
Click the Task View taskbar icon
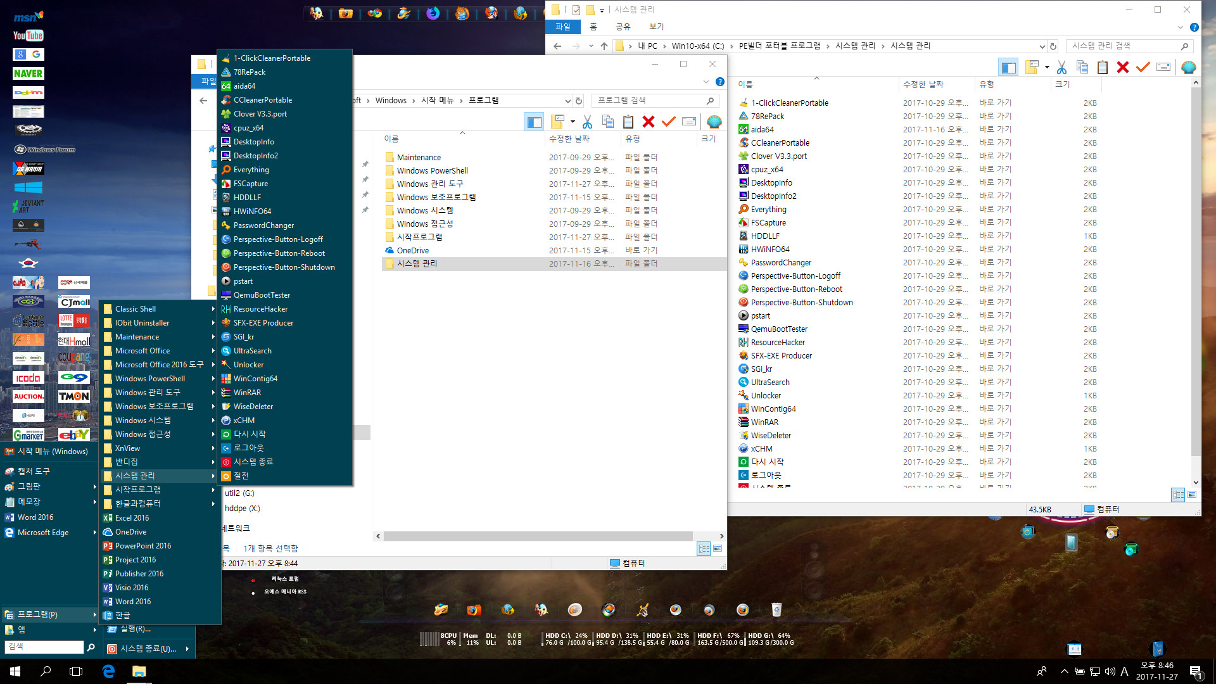point(76,671)
